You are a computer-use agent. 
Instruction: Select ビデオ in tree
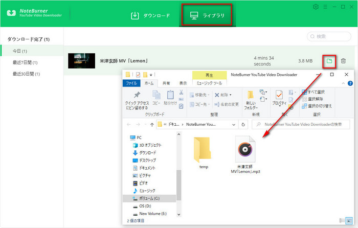pyautogui.click(x=141, y=183)
